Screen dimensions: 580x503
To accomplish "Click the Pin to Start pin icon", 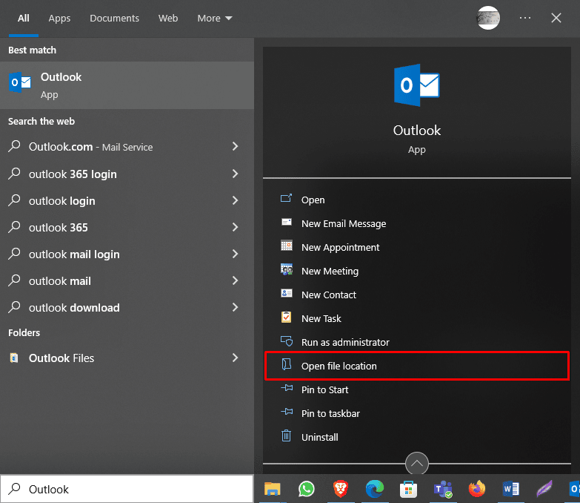I will 287,388.
